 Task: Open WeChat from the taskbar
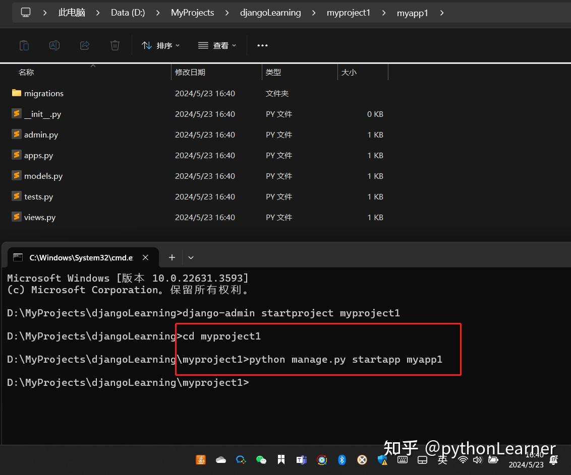click(x=261, y=460)
